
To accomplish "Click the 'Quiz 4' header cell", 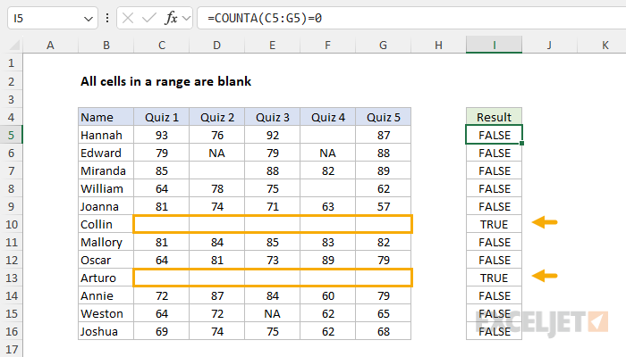I will coord(328,117).
